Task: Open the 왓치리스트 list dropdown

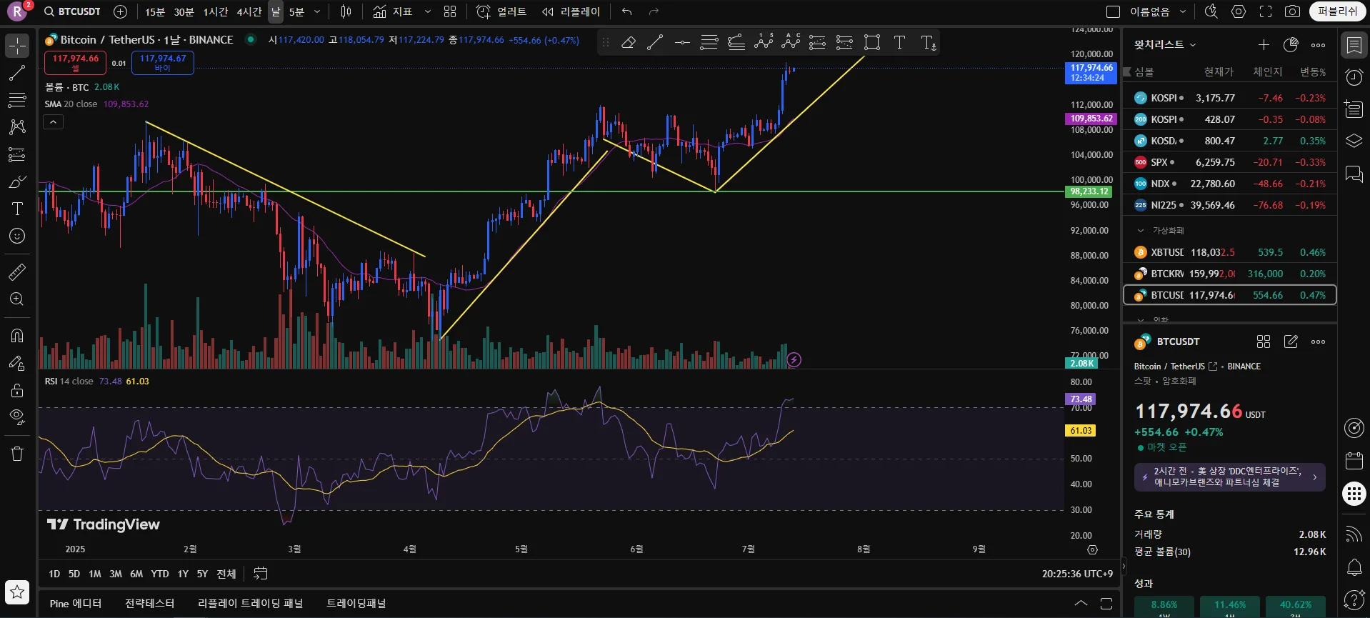Action: click(1165, 45)
